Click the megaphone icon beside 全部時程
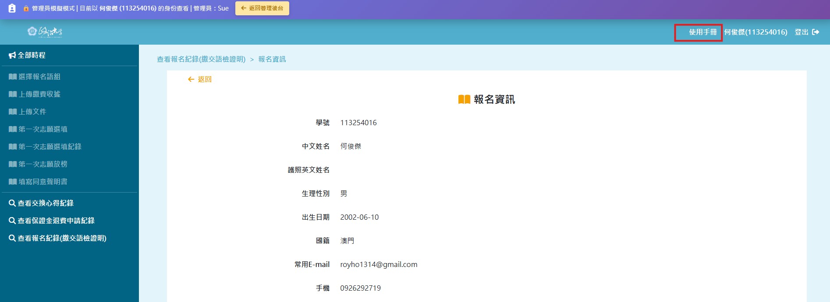830x302 pixels. pos(12,55)
